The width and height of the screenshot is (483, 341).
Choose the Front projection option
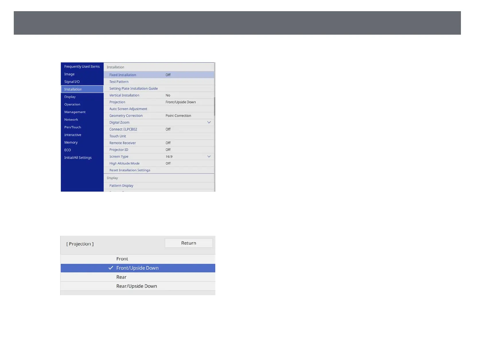pyautogui.click(x=138, y=259)
